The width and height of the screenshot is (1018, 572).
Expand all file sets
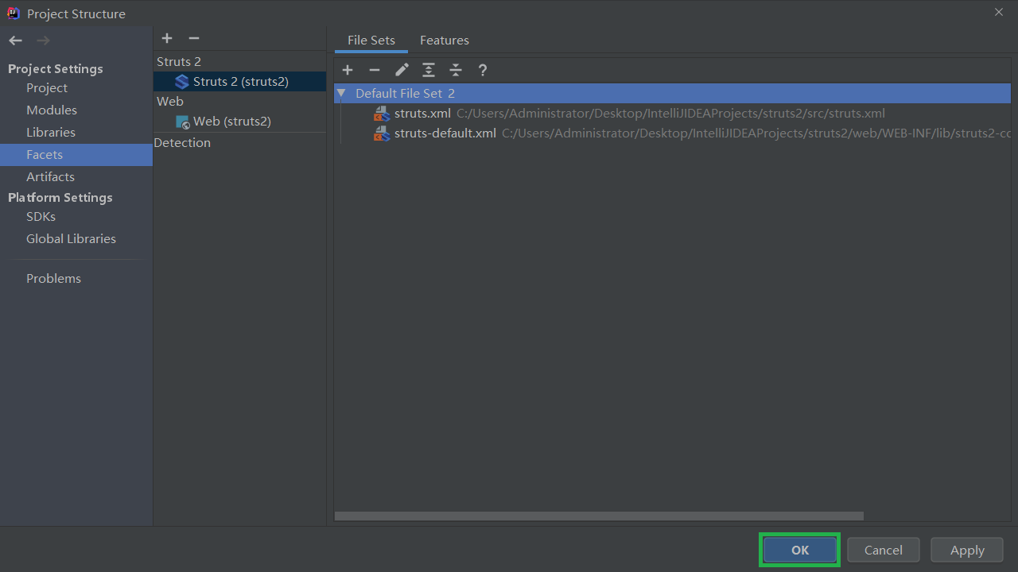(x=429, y=70)
